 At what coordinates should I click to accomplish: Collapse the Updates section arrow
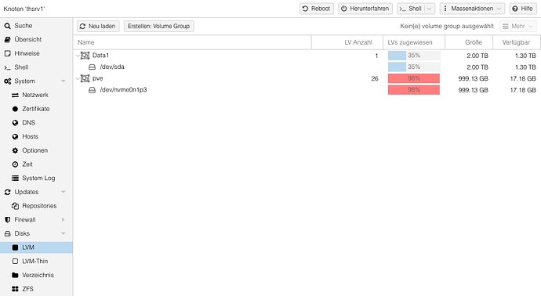pos(64,192)
